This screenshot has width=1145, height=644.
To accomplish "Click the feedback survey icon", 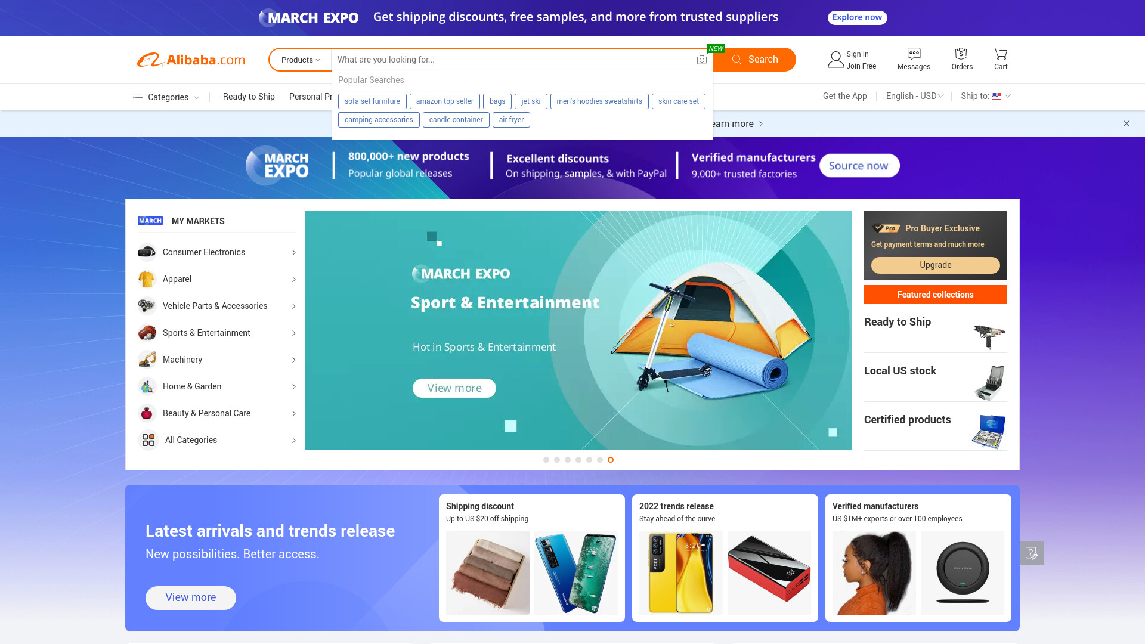I will 1032,553.
